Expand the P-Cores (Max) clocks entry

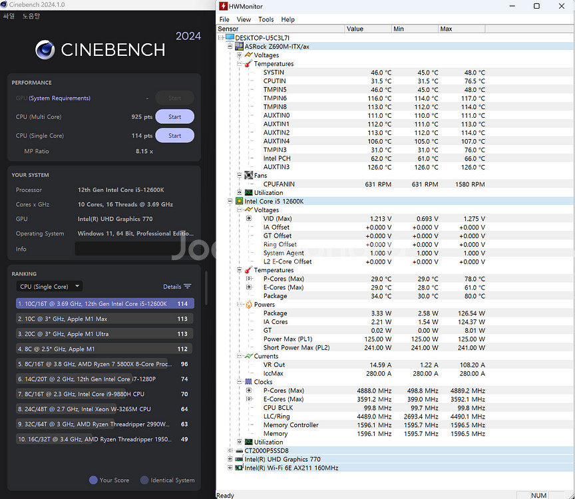[x=249, y=391]
